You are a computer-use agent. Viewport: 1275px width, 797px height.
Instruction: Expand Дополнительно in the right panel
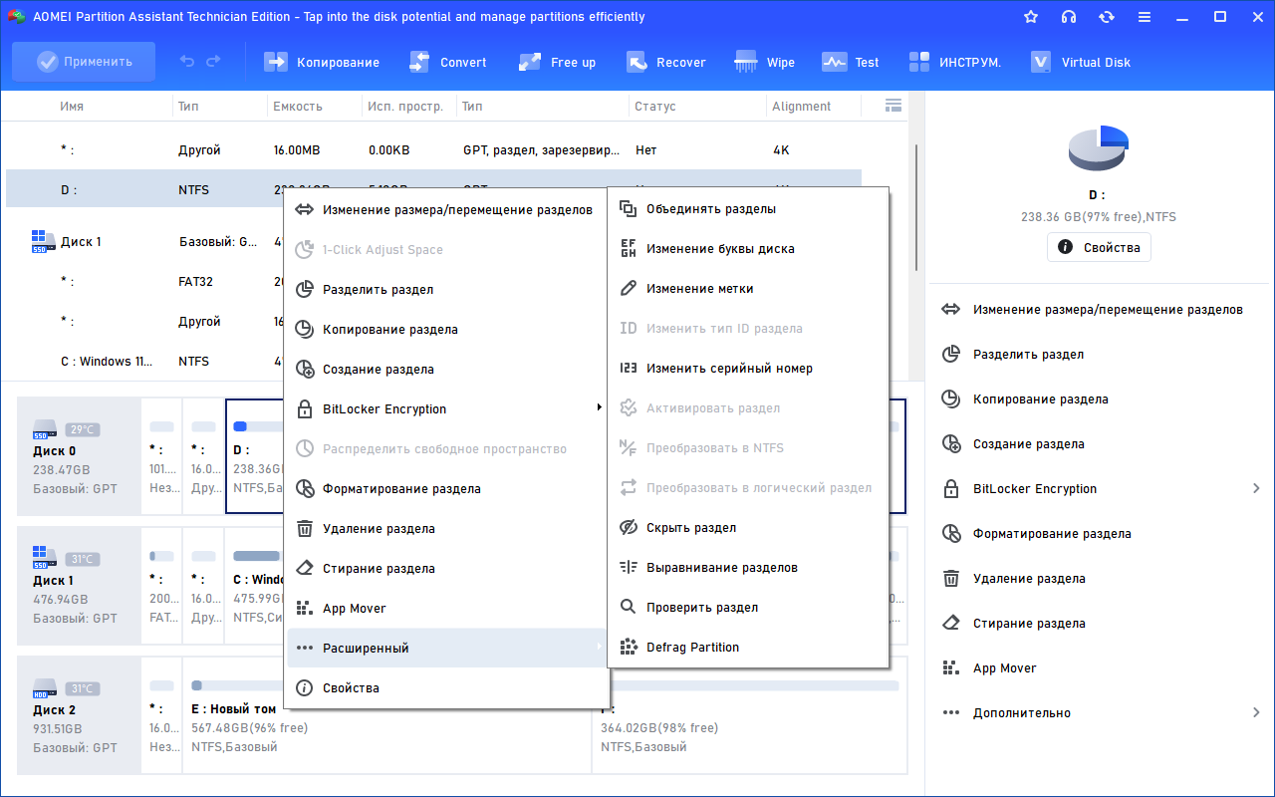click(x=1101, y=712)
